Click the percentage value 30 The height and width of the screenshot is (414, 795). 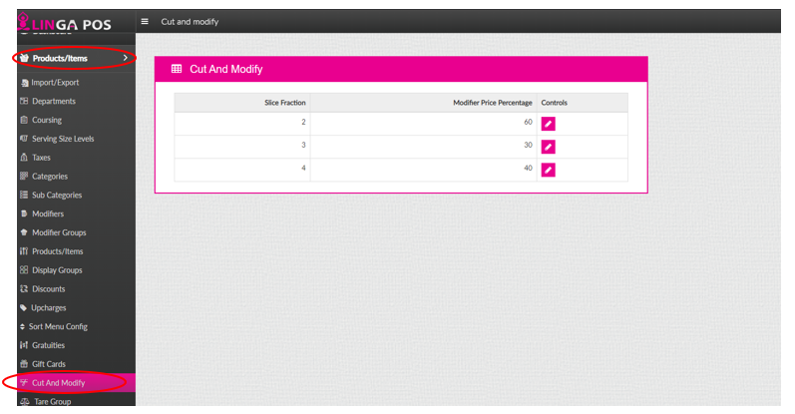(x=528, y=145)
